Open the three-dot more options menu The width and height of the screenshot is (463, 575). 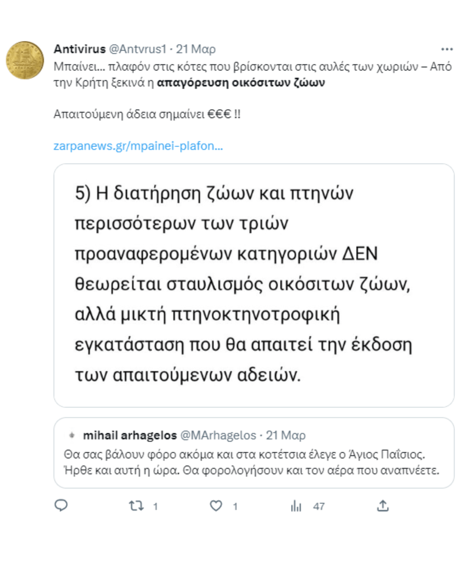tap(447, 49)
